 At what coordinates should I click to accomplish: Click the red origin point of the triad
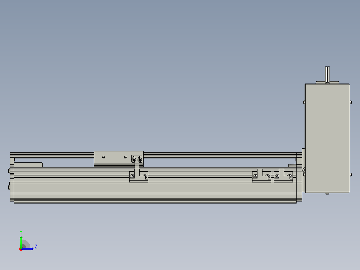pos(21,249)
